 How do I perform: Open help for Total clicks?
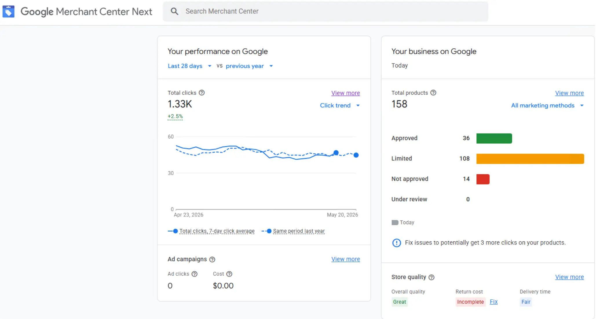click(x=202, y=93)
